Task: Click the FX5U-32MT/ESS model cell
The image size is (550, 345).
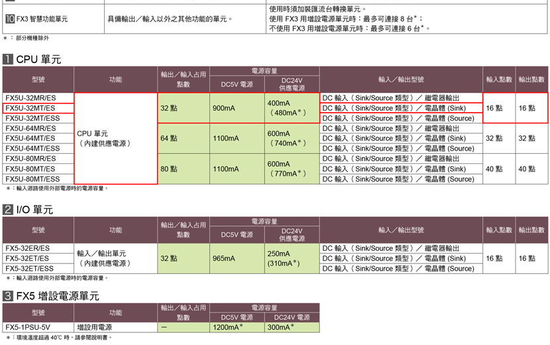Action: pyautogui.click(x=38, y=118)
